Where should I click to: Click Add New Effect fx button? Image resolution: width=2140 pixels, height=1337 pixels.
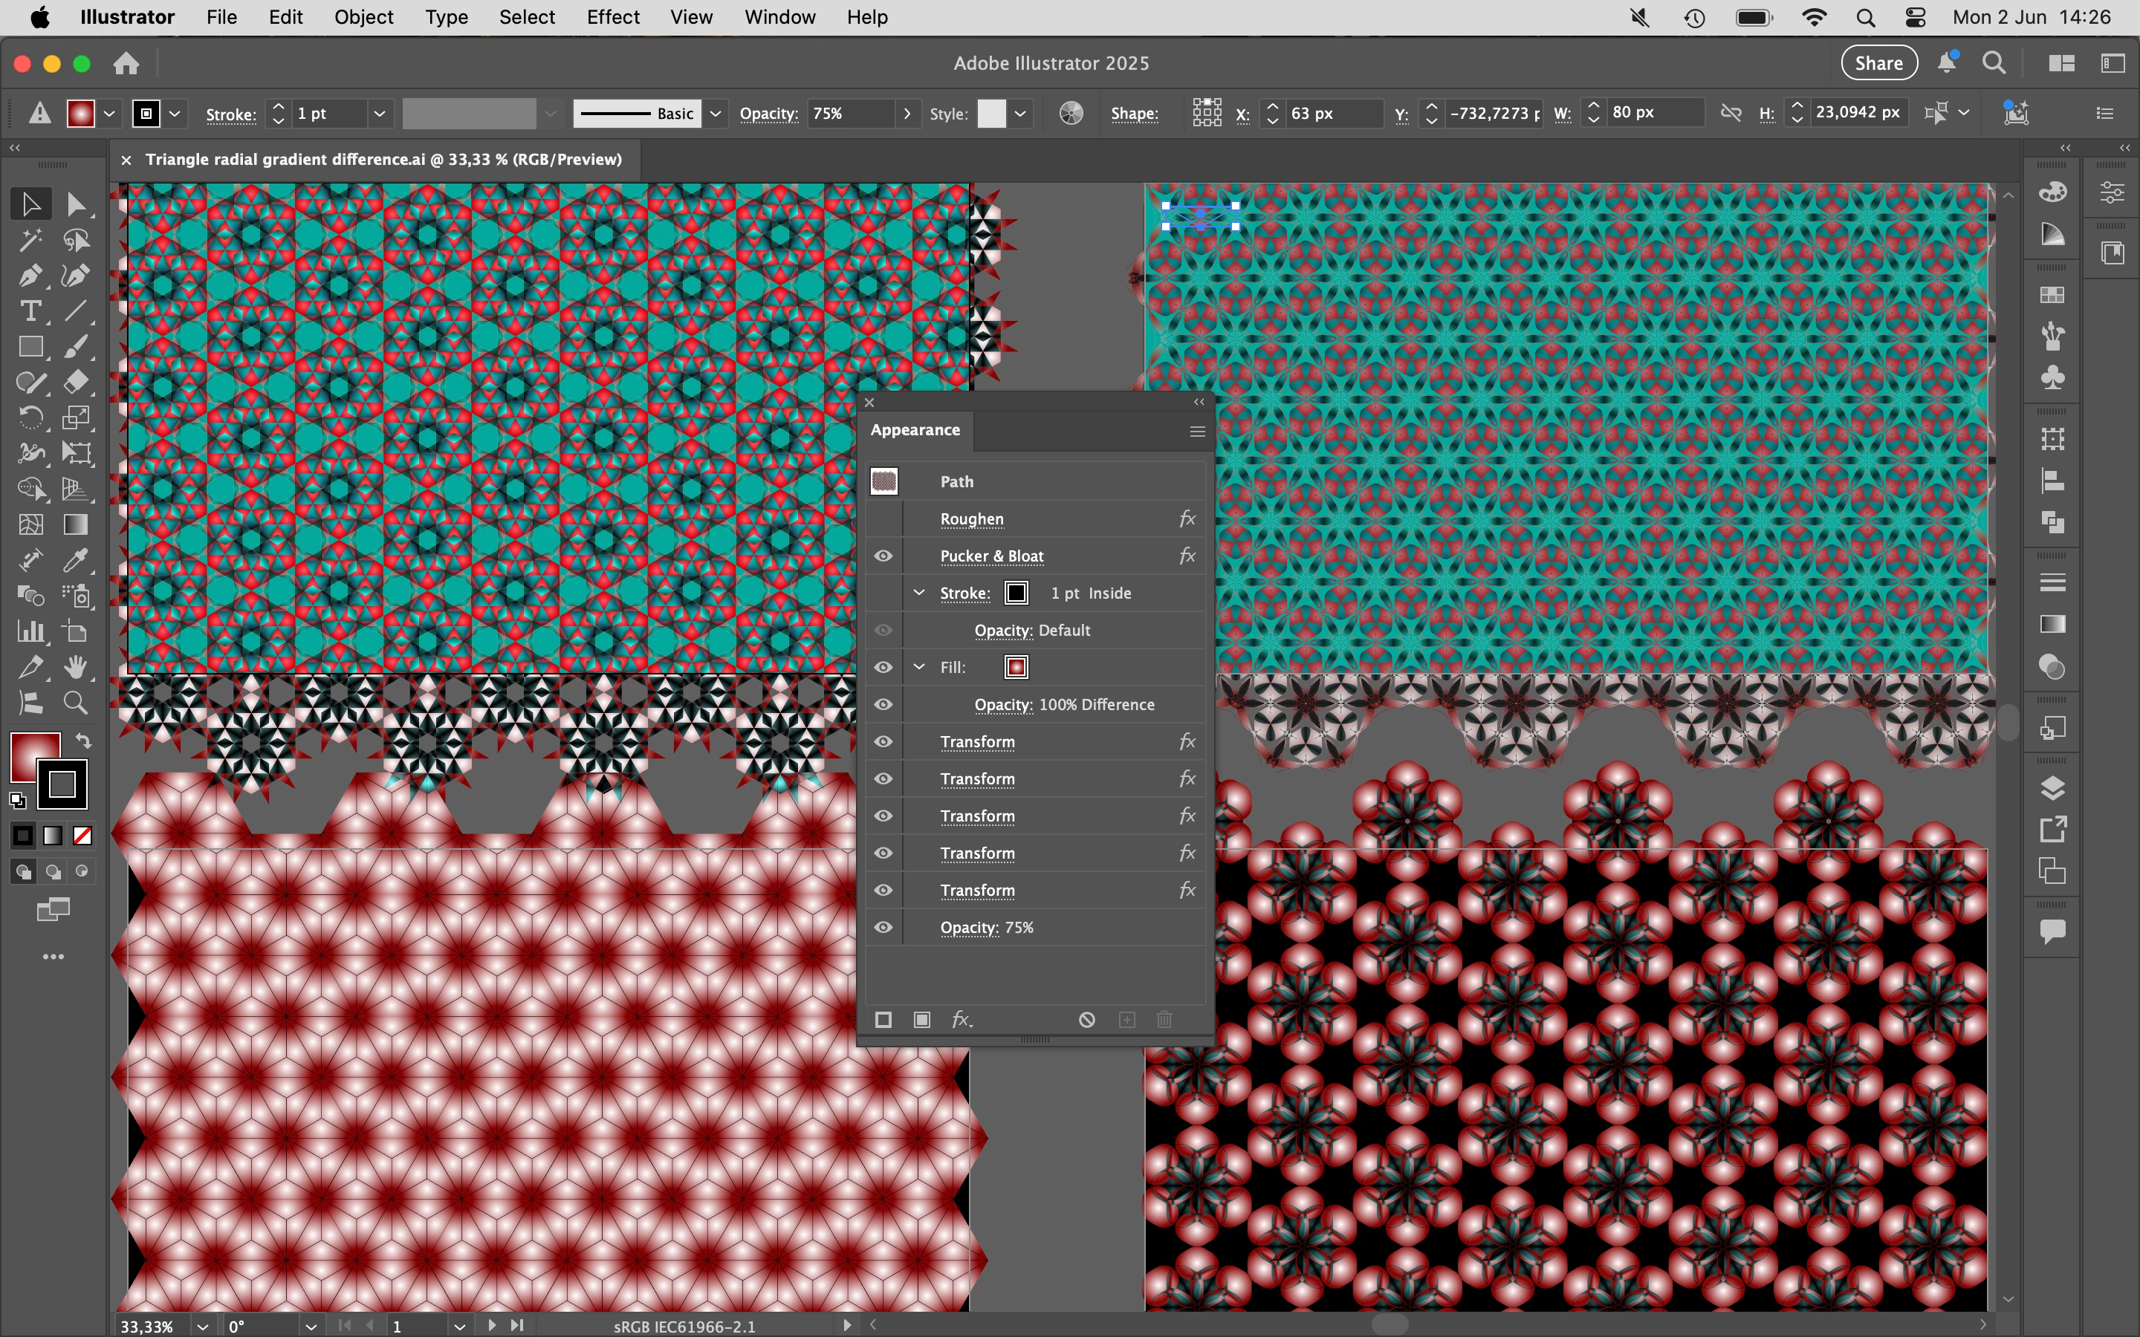pos(962,1020)
